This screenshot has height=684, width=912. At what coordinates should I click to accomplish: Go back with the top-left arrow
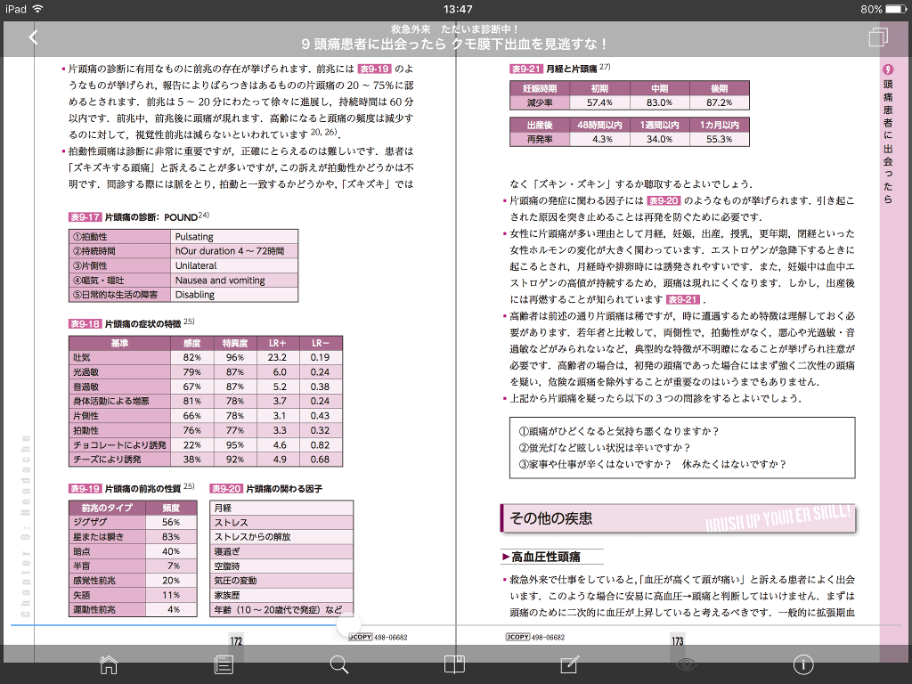click(x=33, y=37)
